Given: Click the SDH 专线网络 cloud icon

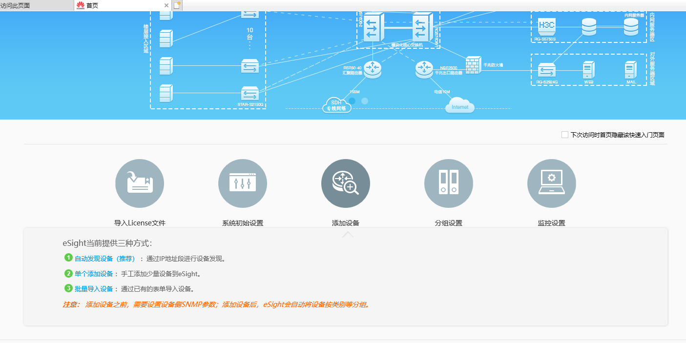Looking at the screenshot, I should (337, 105).
